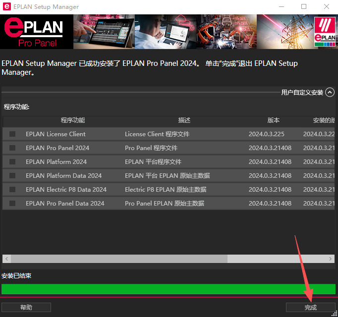This screenshot has width=338, height=317.
Task: Select the EPLAN Platform Data 2024 name cell
Action: click(x=63, y=176)
